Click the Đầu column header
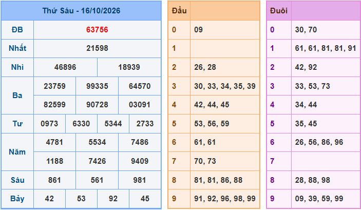The height and width of the screenshot is (210, 361). click(179, 11)
